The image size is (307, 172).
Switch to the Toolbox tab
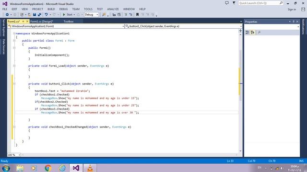(69, 21)
